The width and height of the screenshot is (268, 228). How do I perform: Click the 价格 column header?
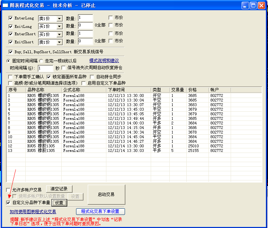[197, 90]
